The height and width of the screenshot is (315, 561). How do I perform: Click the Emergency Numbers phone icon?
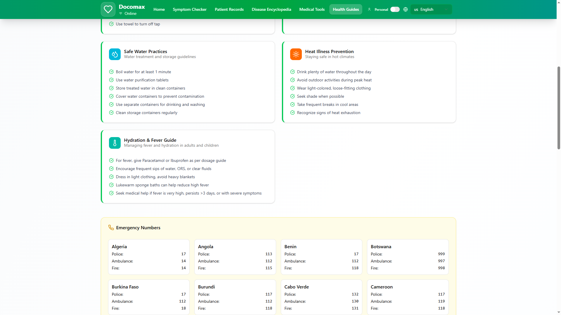pyautogui.click(x=111, y=228)
